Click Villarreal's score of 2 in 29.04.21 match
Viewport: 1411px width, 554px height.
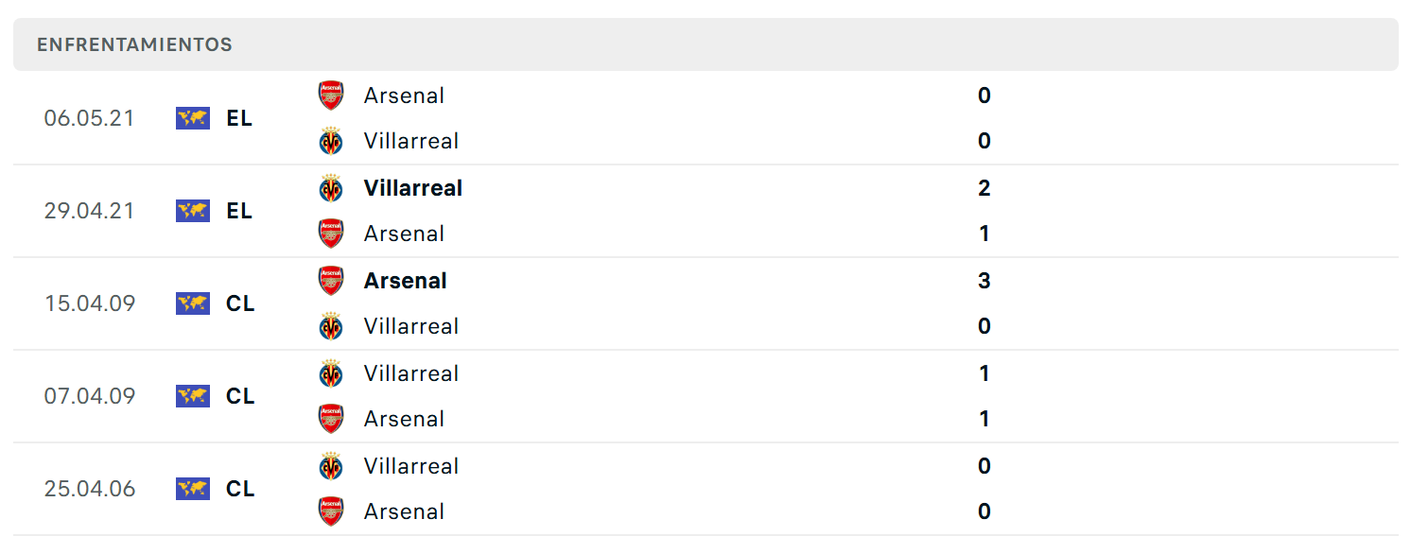[x=984, y=188]
